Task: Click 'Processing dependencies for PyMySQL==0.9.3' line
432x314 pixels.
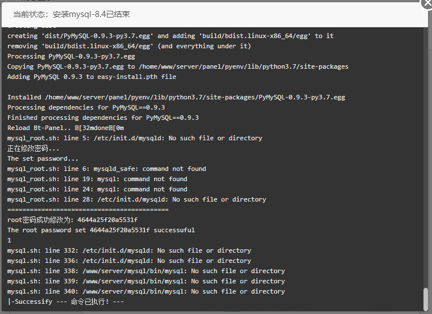Action: (x=86, y=108)
